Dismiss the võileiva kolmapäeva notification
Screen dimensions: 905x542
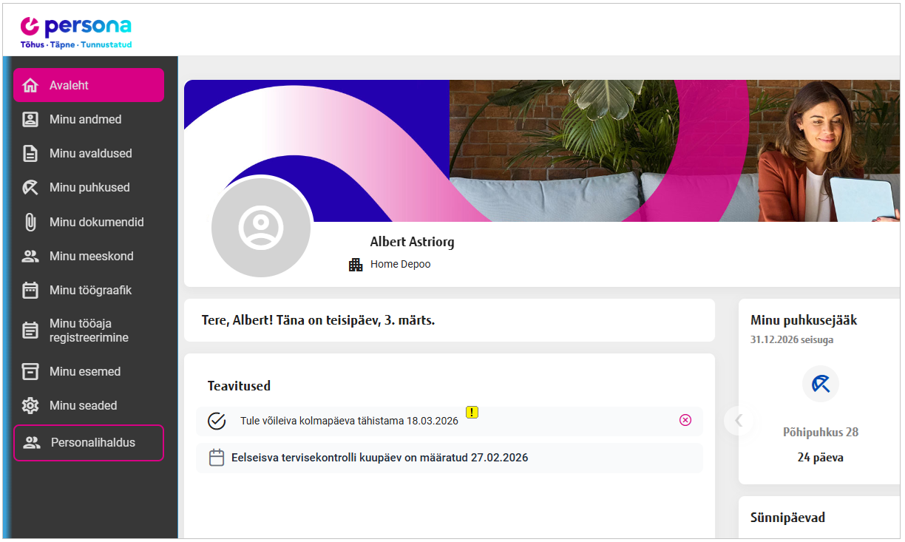685,420
